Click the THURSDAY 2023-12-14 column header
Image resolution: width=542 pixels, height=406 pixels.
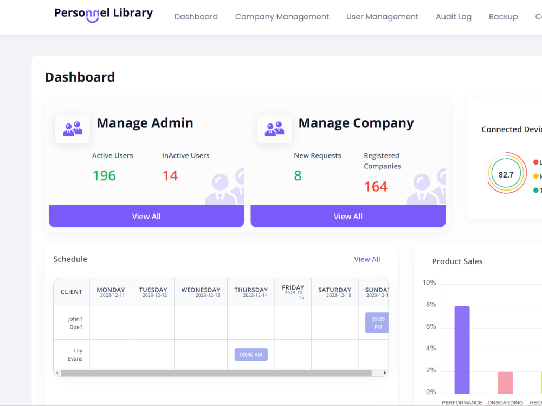point(251,292)
